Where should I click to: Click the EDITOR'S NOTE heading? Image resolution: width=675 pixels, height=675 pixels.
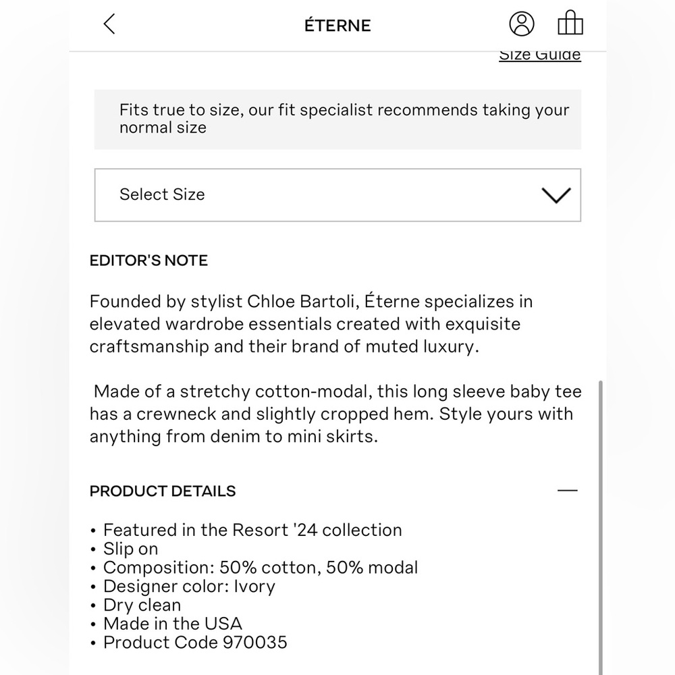coord(148,261)
